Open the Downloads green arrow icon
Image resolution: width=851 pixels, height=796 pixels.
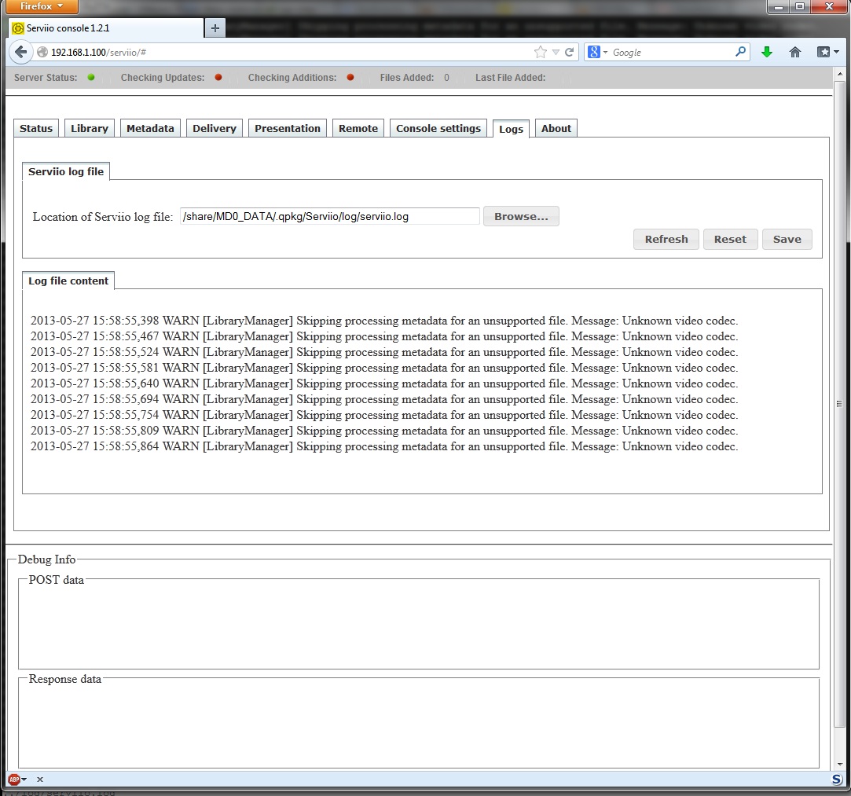(767, 52)
